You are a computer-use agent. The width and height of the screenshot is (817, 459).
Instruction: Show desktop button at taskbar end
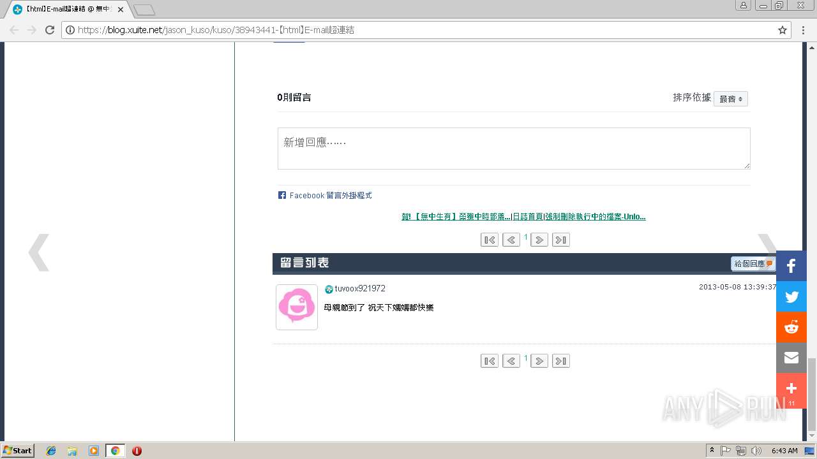pos(810,451)
